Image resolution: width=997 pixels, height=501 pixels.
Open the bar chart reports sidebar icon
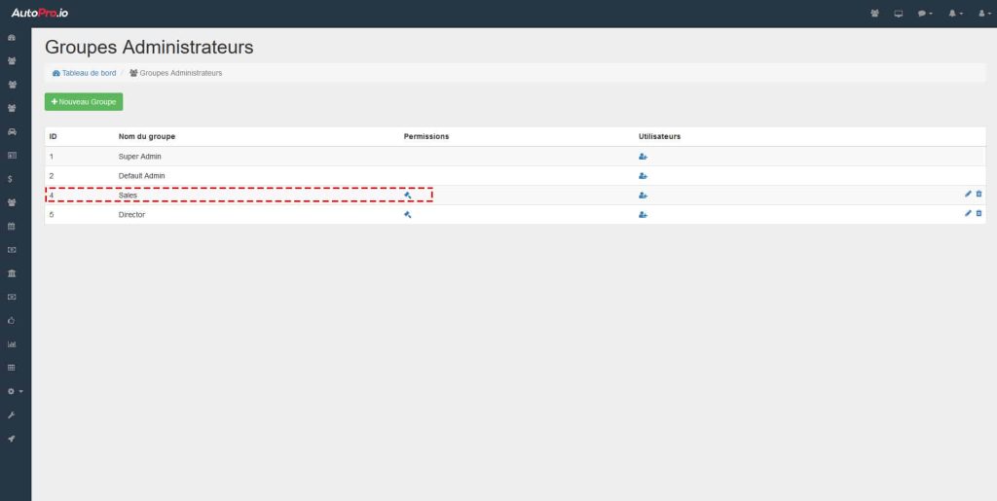coord(12,344)
